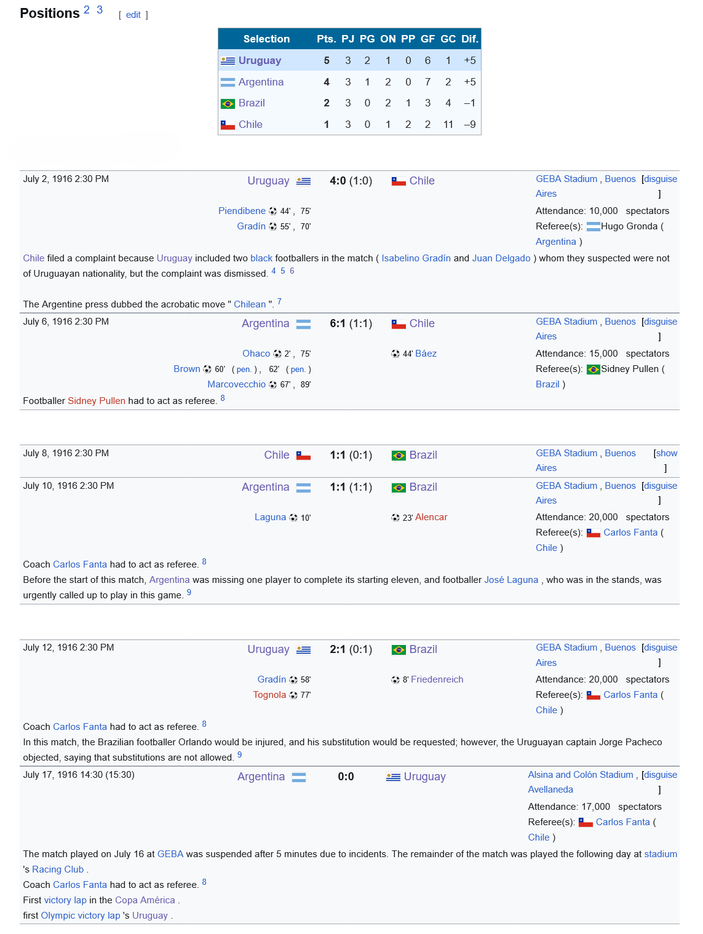Open the Juan Delgado link
This screenshot has width=703, height=934.
coord(501,258)
